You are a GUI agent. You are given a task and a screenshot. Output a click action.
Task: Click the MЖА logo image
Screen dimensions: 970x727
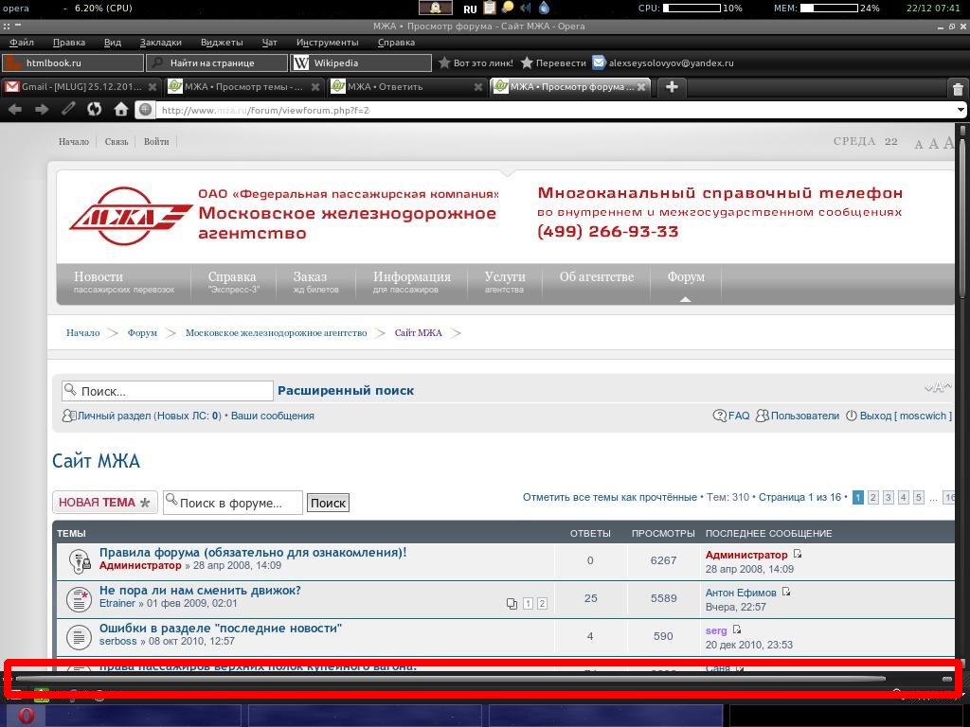click(130, 216)
